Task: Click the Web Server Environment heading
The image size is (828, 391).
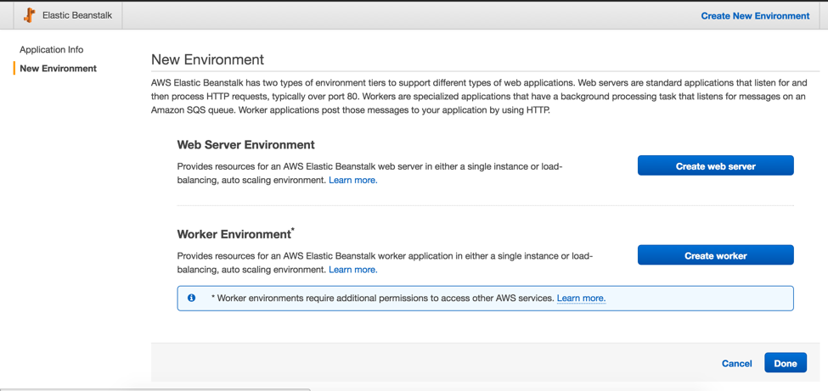Action: point(245,144)
